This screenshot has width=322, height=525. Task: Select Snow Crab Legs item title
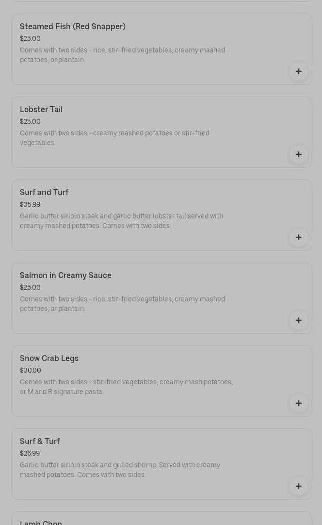[49, 359]
